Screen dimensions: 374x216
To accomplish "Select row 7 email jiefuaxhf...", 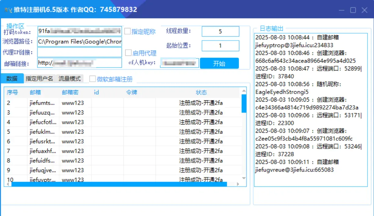I will (43, 151).
